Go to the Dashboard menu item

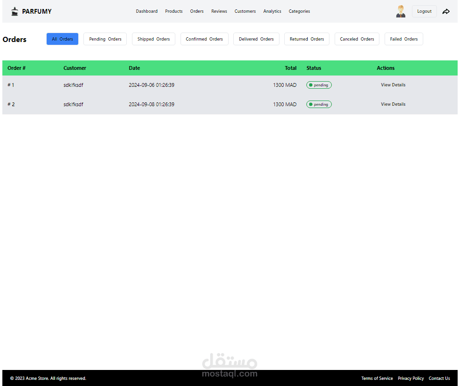(x=147, y=11)
